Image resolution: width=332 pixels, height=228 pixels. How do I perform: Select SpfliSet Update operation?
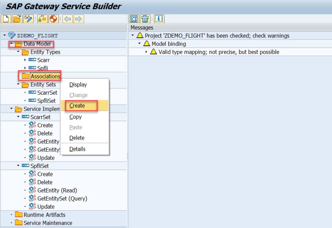[x=46, y=207]
